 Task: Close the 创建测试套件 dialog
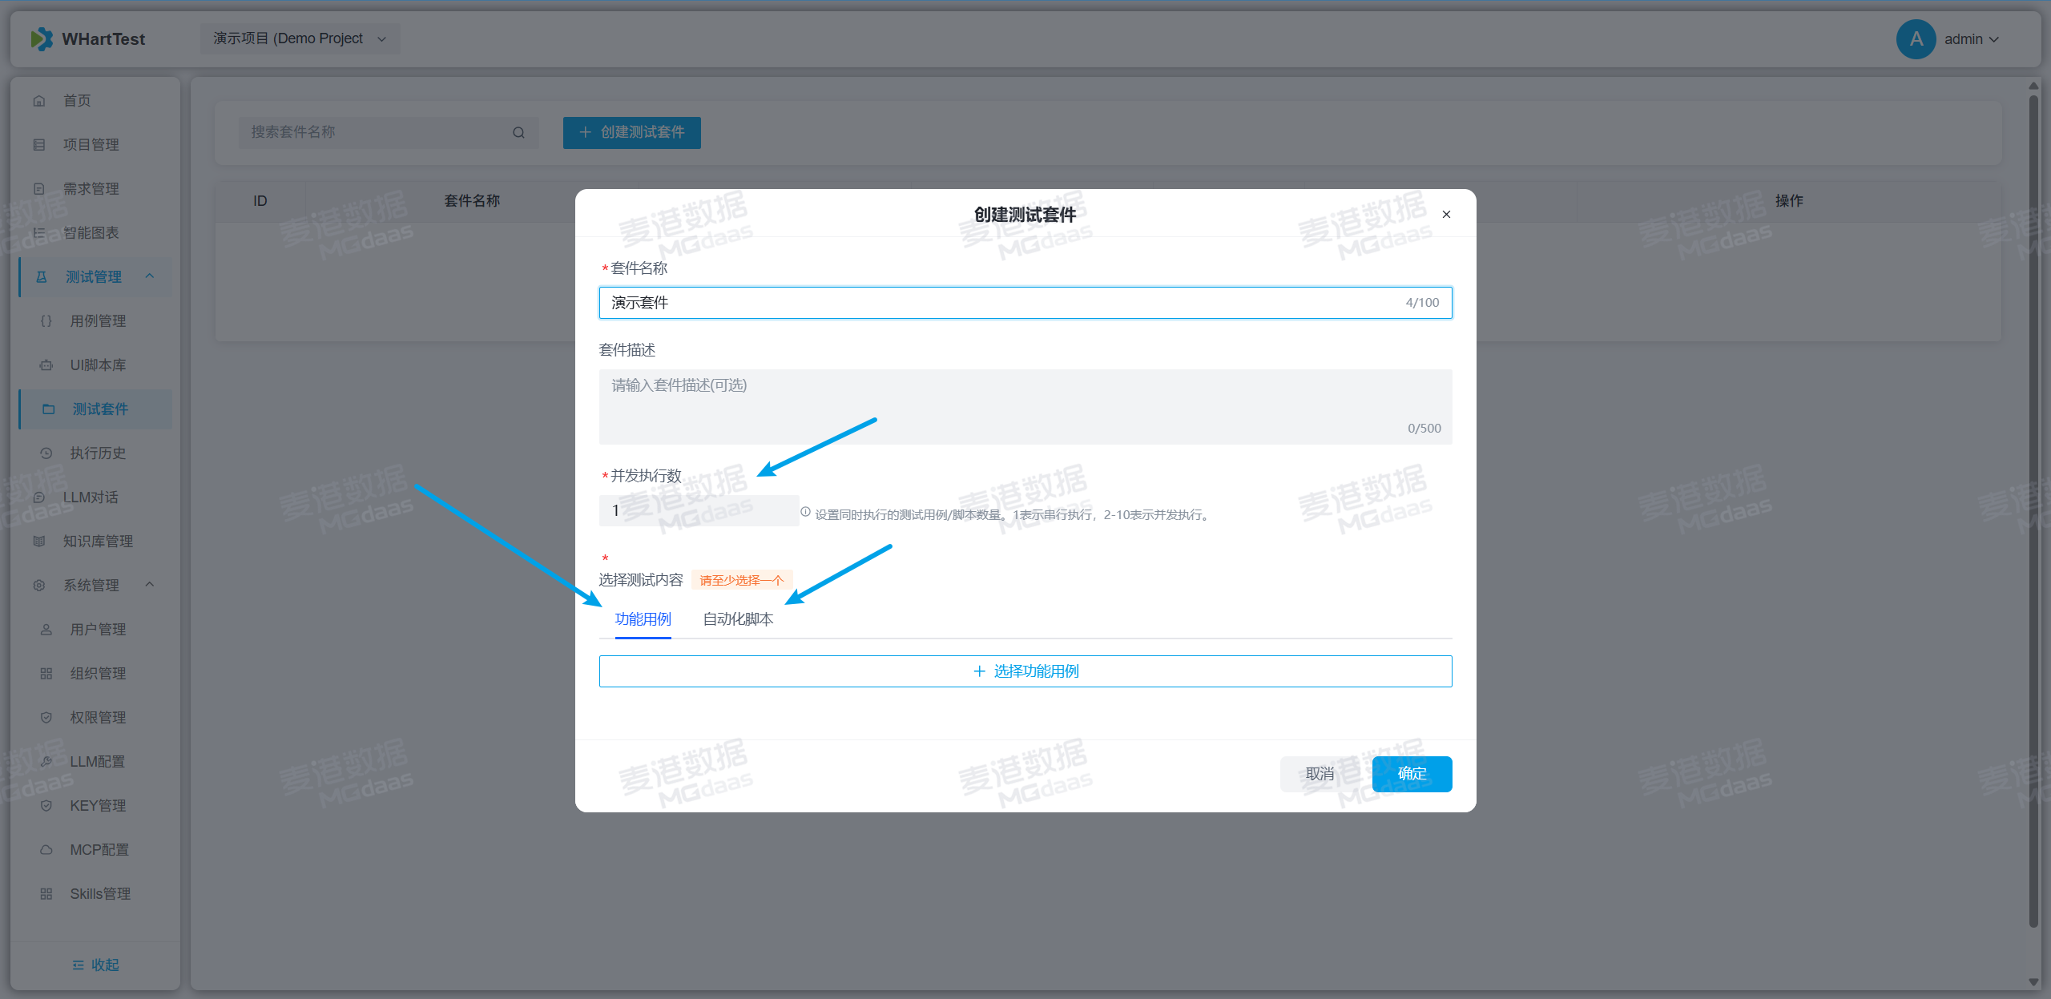pyautogui.click(x=1446, y=215)
